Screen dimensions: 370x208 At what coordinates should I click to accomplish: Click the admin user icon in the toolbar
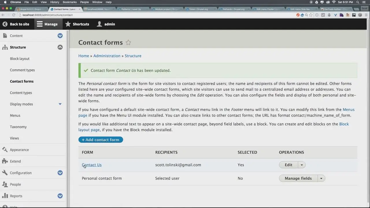[99, 24]
